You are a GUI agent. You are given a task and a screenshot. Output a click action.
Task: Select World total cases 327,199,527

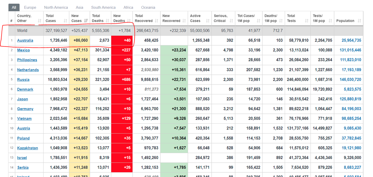coord(56,30)
